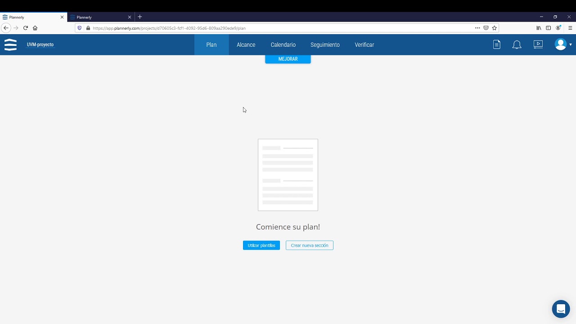Click the empty plan document illustration
Image resolution: width=576 pixels, height=324 pixels.
pyautogui.click(x=288, y=175)
